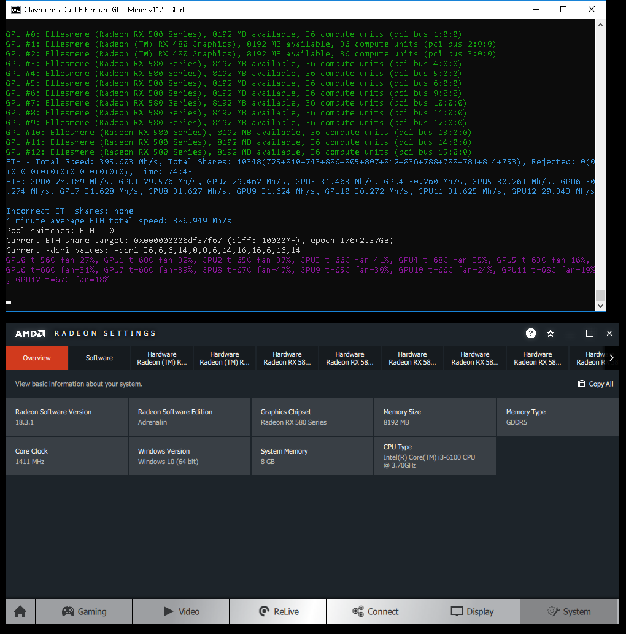Click the CPU Type i3-6100 tile
This screenshot has height=634, width=626.
click(435, 456)
